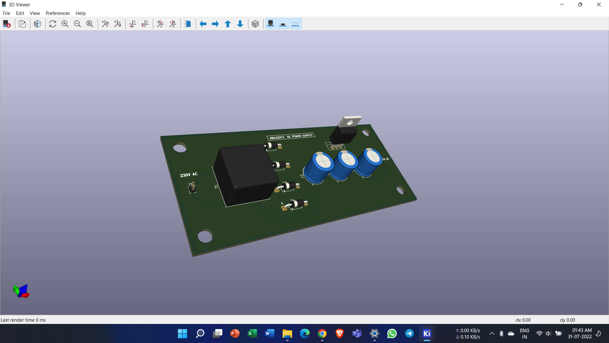
Task: Open the View menu
Action: tap(35, 13)
